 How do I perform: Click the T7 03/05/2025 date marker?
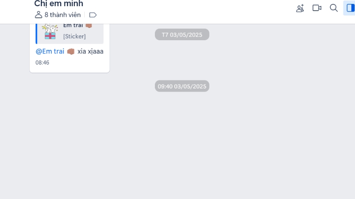(182, 34)
